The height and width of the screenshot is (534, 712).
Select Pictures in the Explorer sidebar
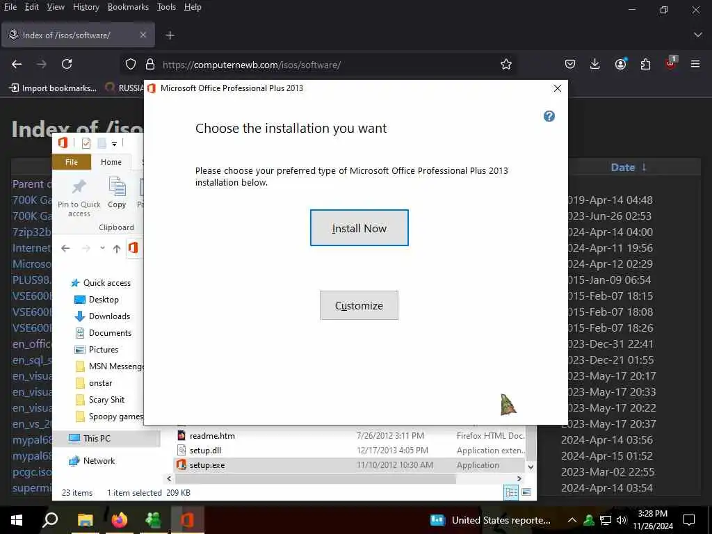(96, 350)
